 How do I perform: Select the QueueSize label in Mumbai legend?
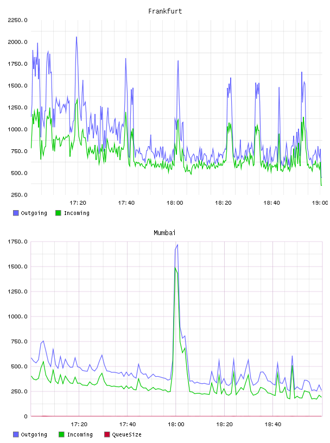coord(126,434)
